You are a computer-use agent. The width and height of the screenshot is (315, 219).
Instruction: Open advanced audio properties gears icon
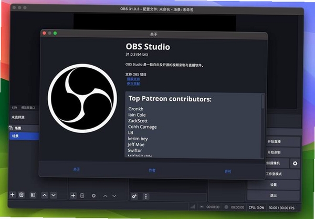click(x=134, y=196)
